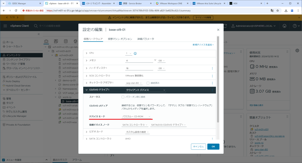Click the vSphere refresh icon
The image size is (302, 163).
(225, 26)
